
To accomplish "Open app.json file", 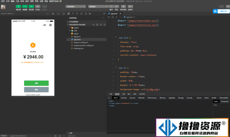I will pyautogui.click(x=87, y=37).
